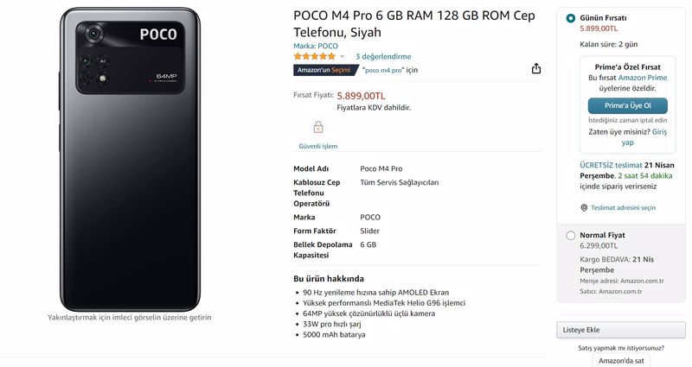Click the ÜCRETSİZ teslimat link
The image size is (692, 367).
click(611, 165)
